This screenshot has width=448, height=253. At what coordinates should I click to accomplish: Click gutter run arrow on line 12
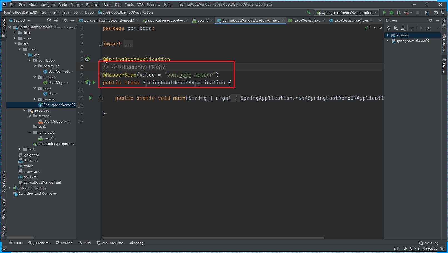click(x=90, y=98)
